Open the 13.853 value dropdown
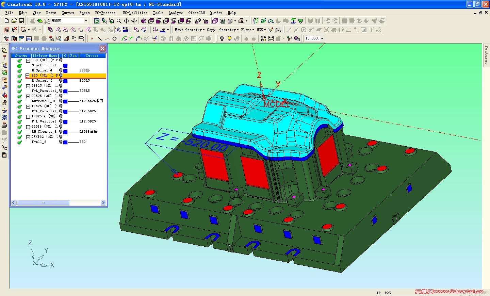Viewport: 490px width, 296px height. tap(322, 38)
